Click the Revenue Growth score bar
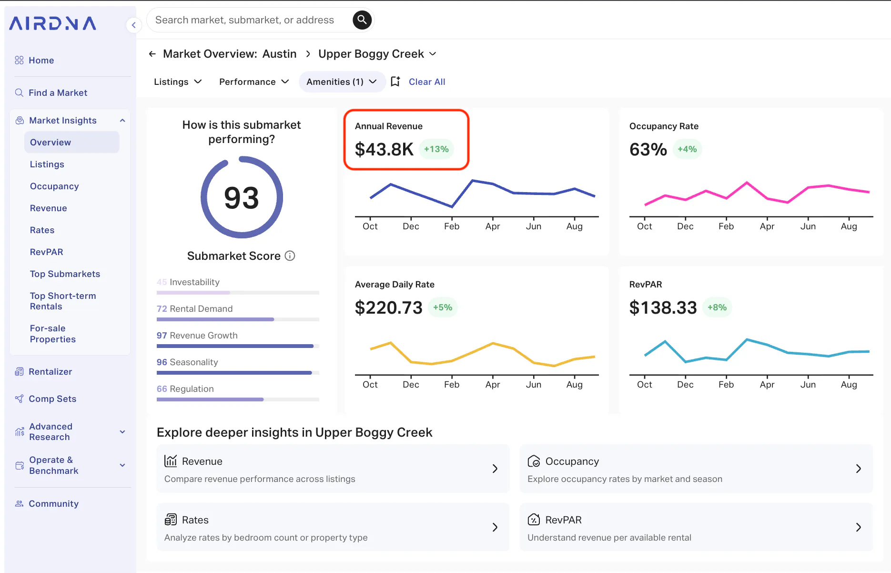891x573 pixels. coord(238,346)
